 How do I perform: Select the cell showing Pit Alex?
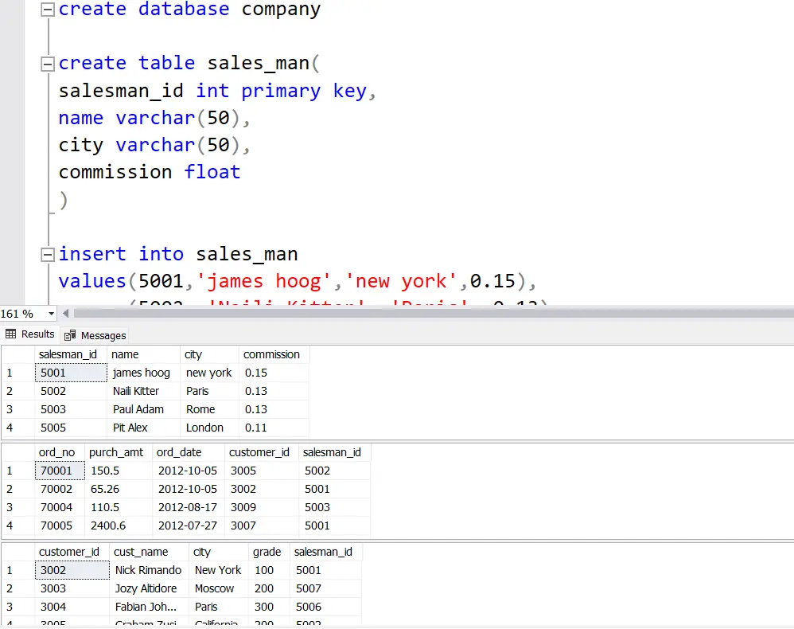pos(130,428)
